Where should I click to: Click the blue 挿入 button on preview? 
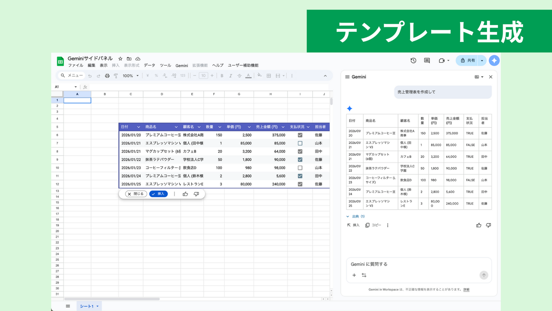pyautogui.click(x=158, y=194)
